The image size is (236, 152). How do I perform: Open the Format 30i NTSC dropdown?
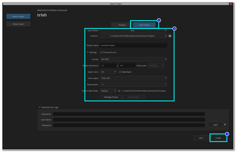click(x=133, y=60)
